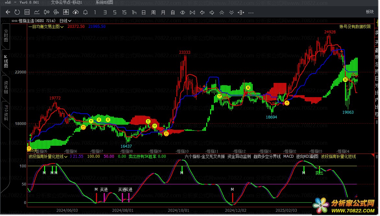Click the bell alert icon
The width and height of the screenshot is (380, 216).
[x=85, y=13]
